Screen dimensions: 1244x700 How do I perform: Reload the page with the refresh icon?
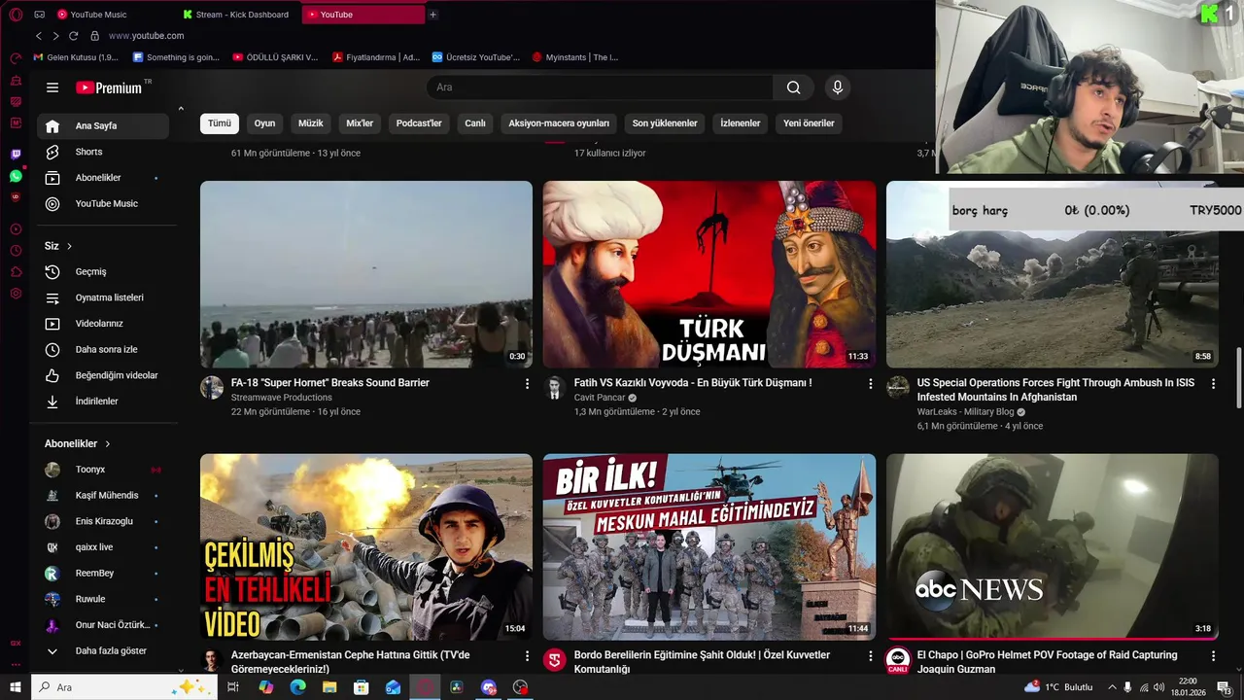coord(73,36)
